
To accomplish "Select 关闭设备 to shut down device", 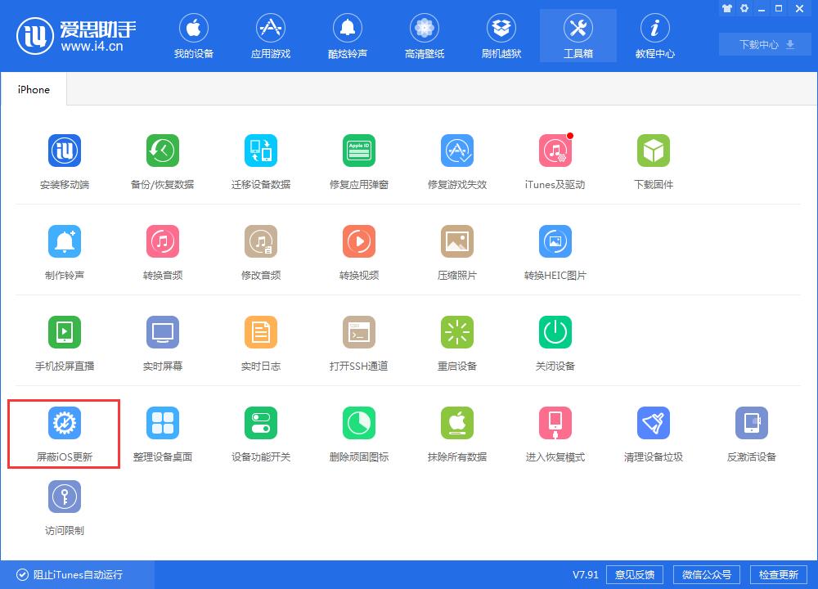I will [555, 341].
